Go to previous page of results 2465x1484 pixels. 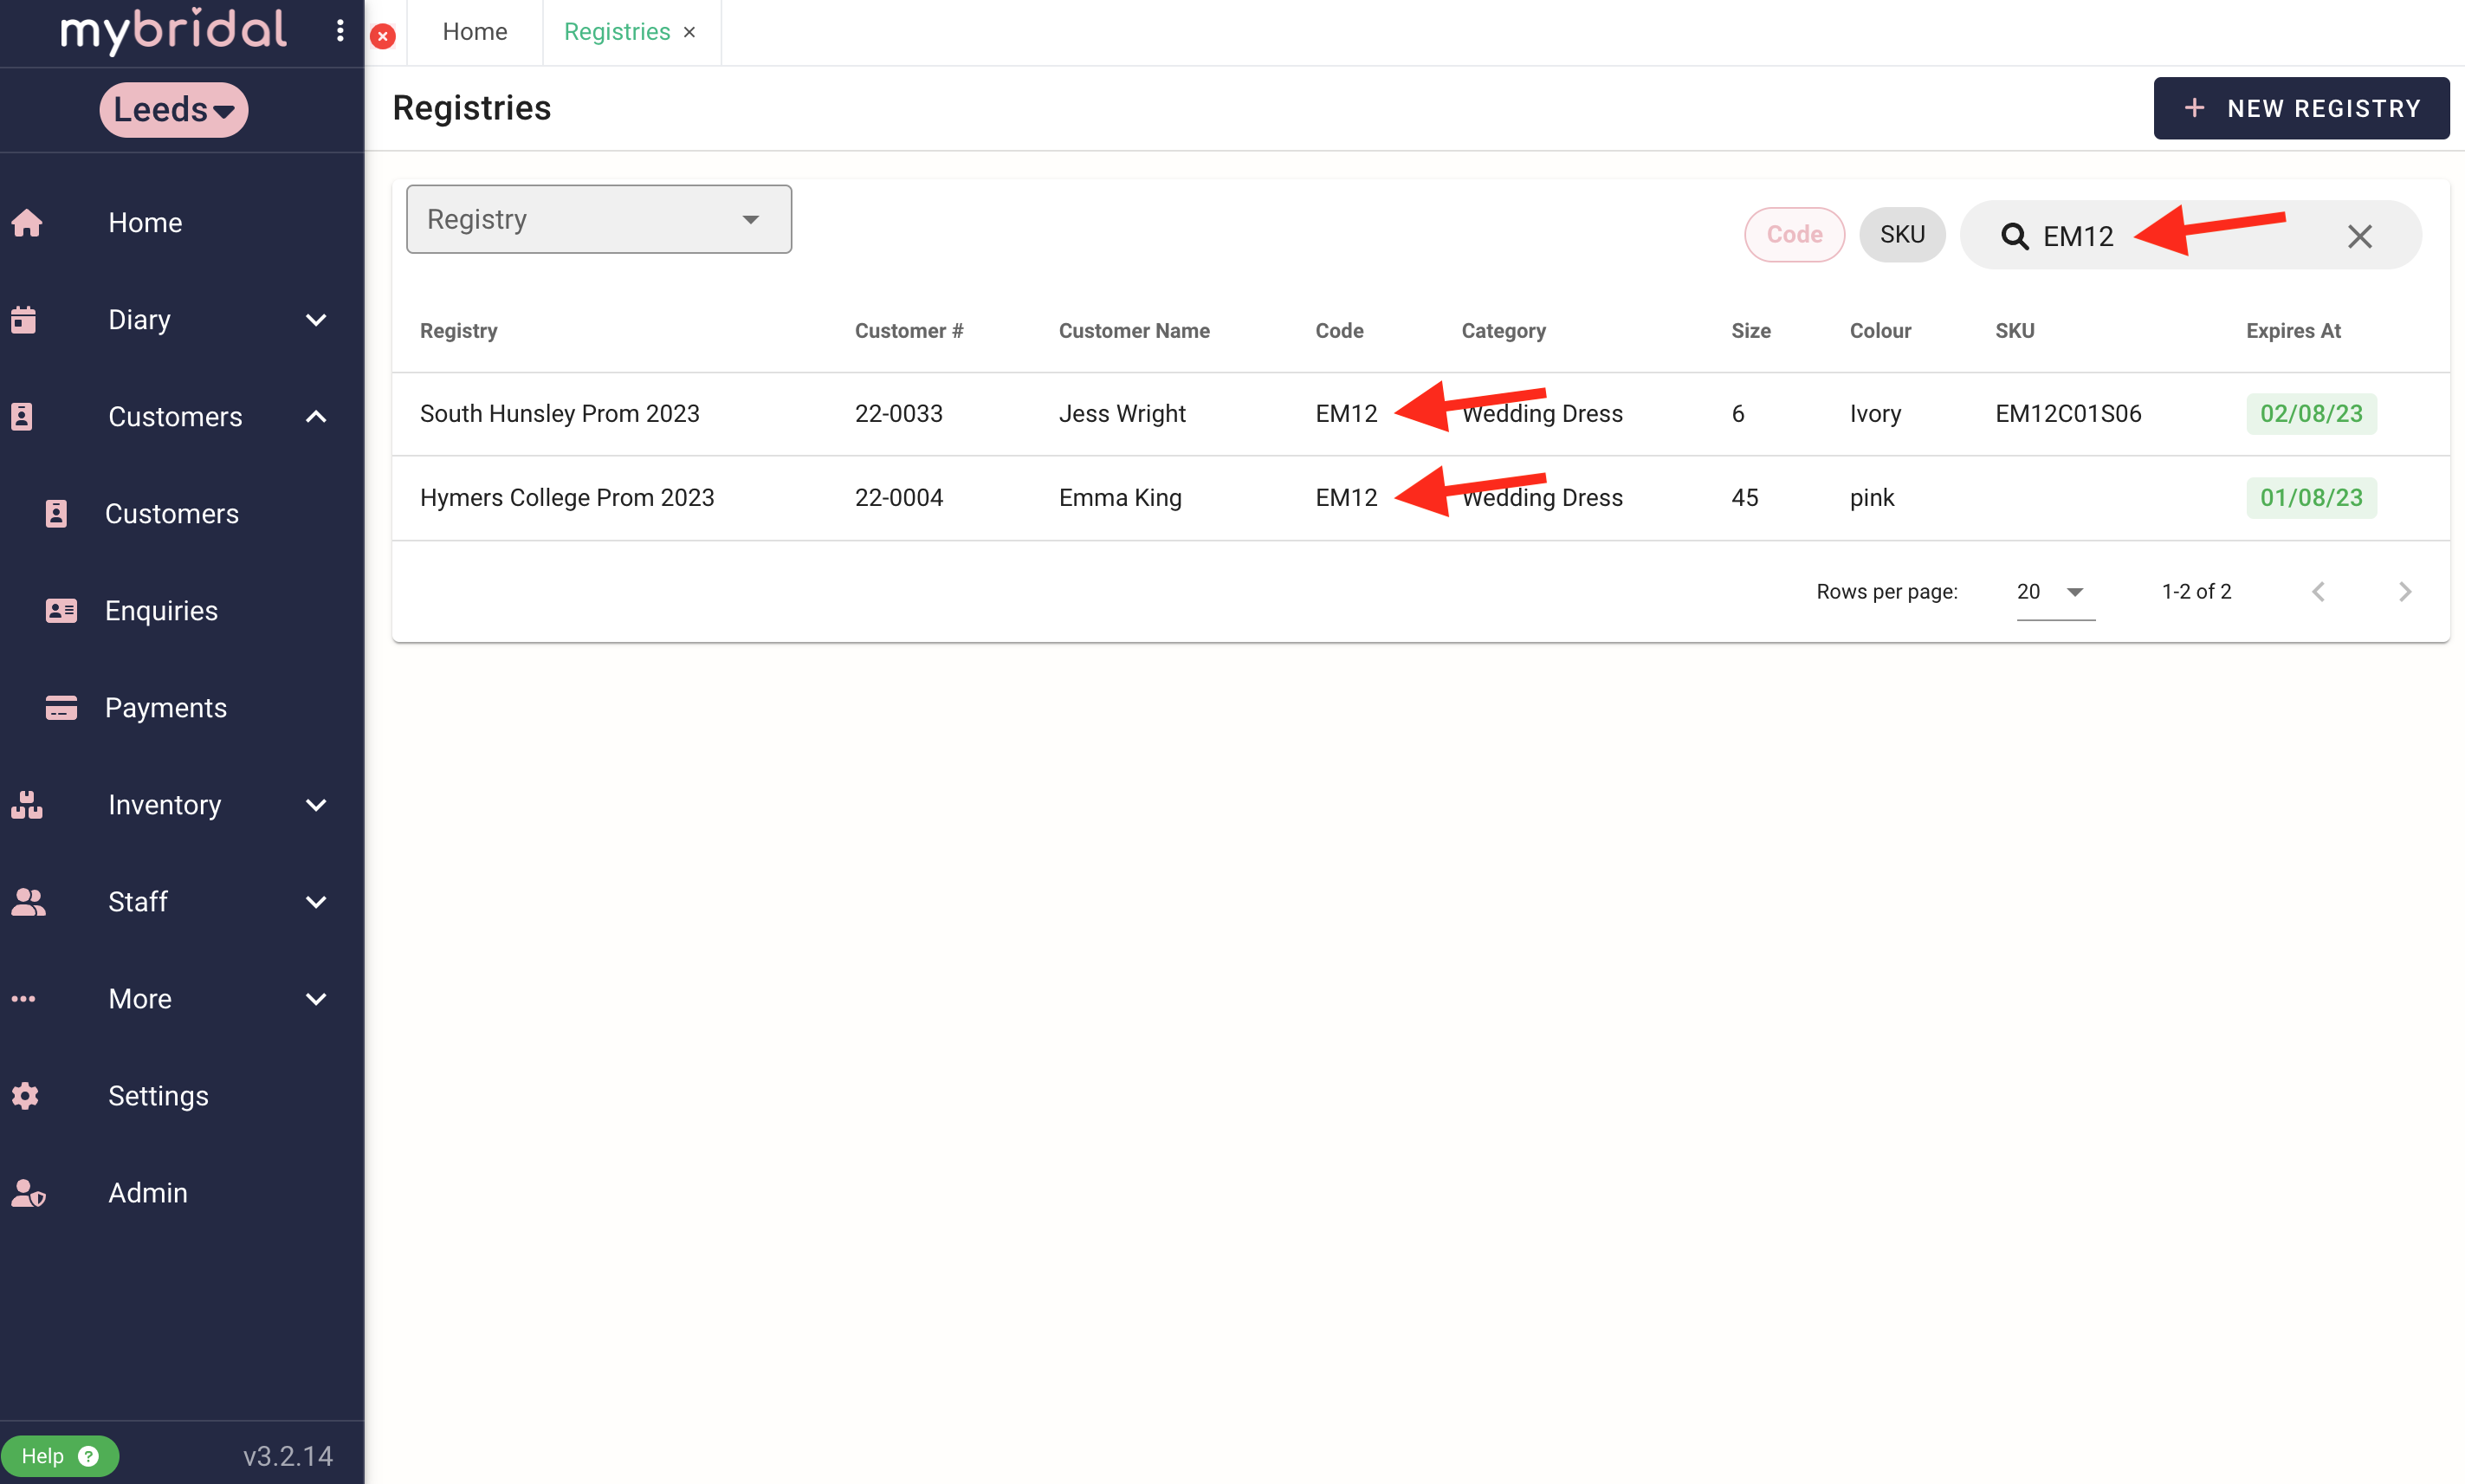click(2318, 591)
